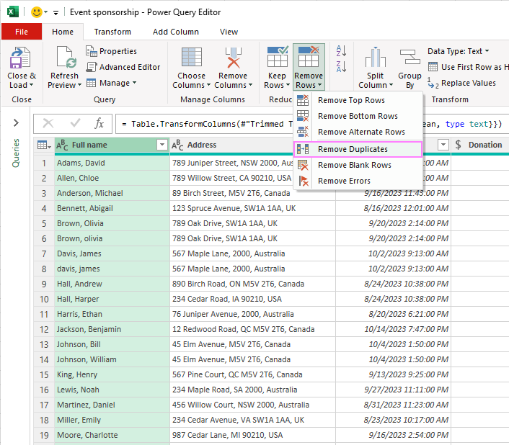
Task: Choose Remove Alternate Rows
Action: tap(358, 132)
